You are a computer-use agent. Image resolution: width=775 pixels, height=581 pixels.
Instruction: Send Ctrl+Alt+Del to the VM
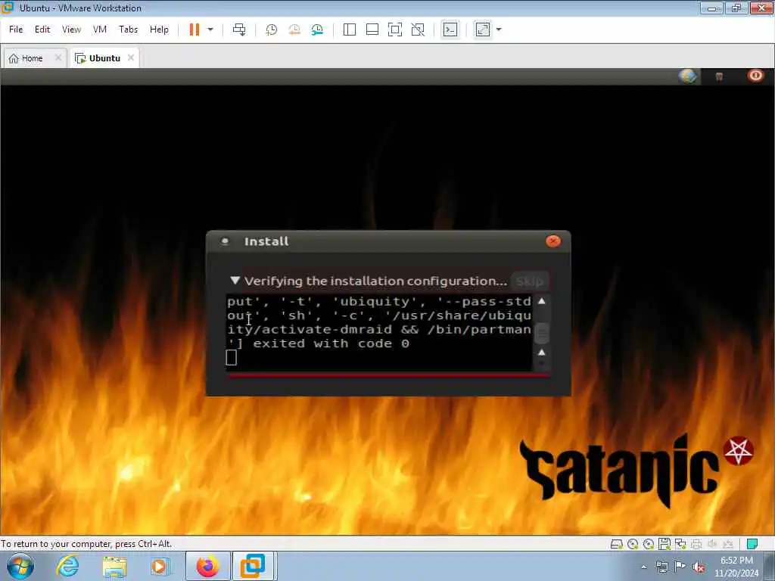pos(239,30)
